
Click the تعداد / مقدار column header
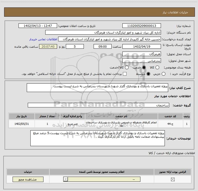tap(47, 116)
